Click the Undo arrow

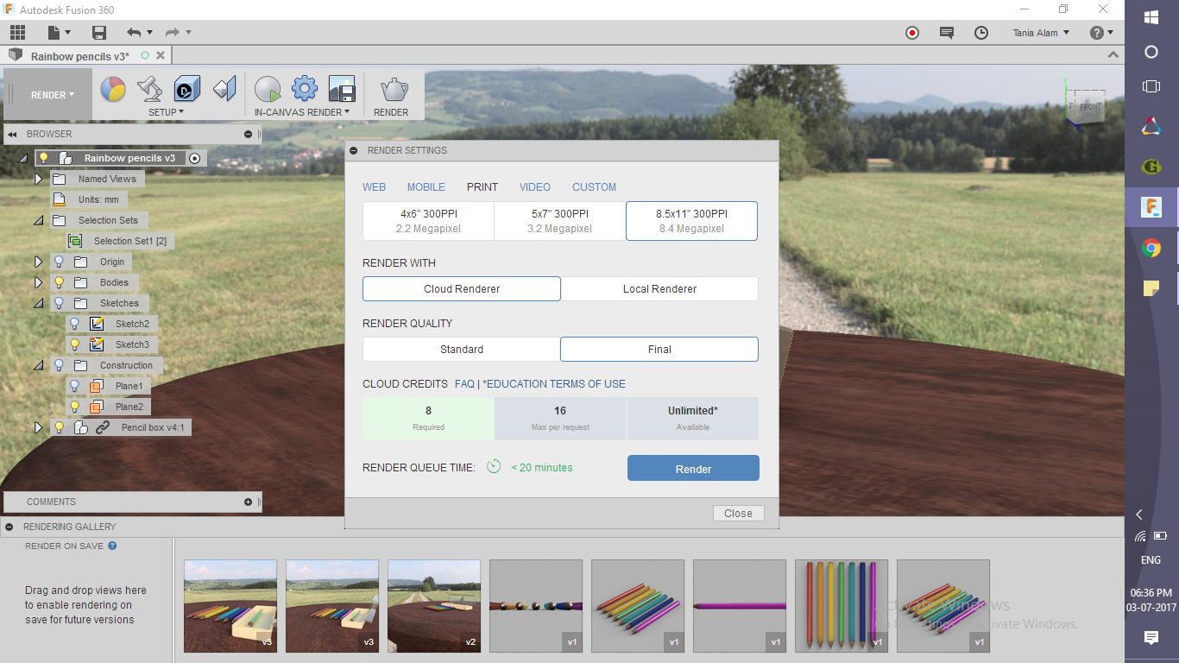(x=134, y=33)
